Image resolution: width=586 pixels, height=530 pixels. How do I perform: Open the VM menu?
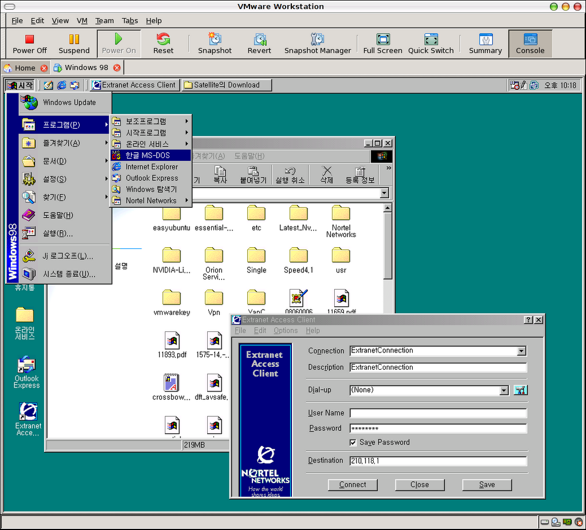coord(82,21)
